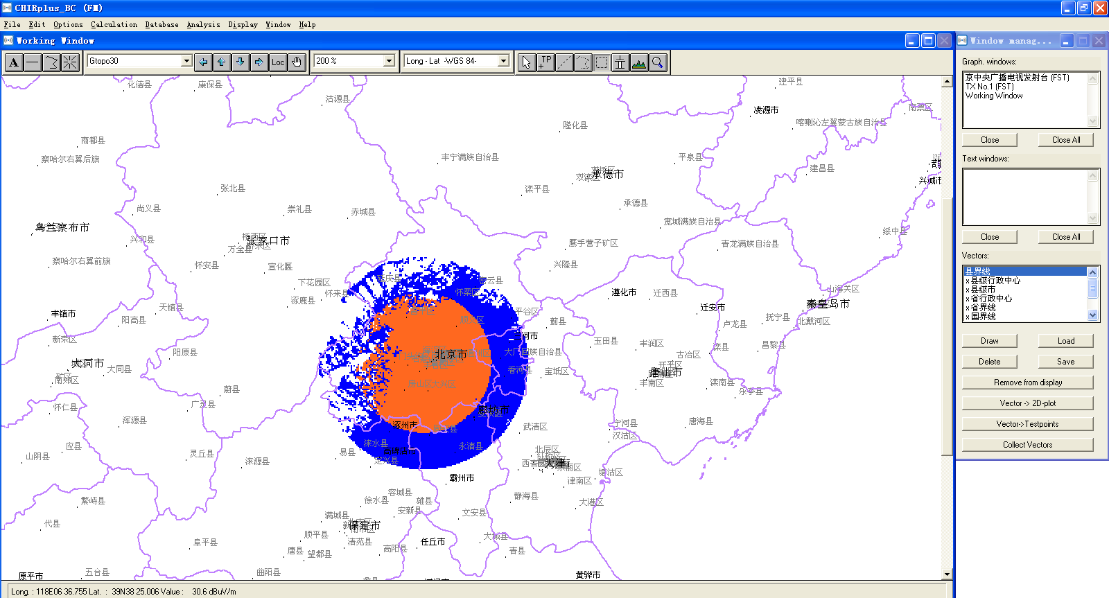Viewport: 1109px width, 598px height.
Task: Pan map left with arrow button
Action: (203, 62)
